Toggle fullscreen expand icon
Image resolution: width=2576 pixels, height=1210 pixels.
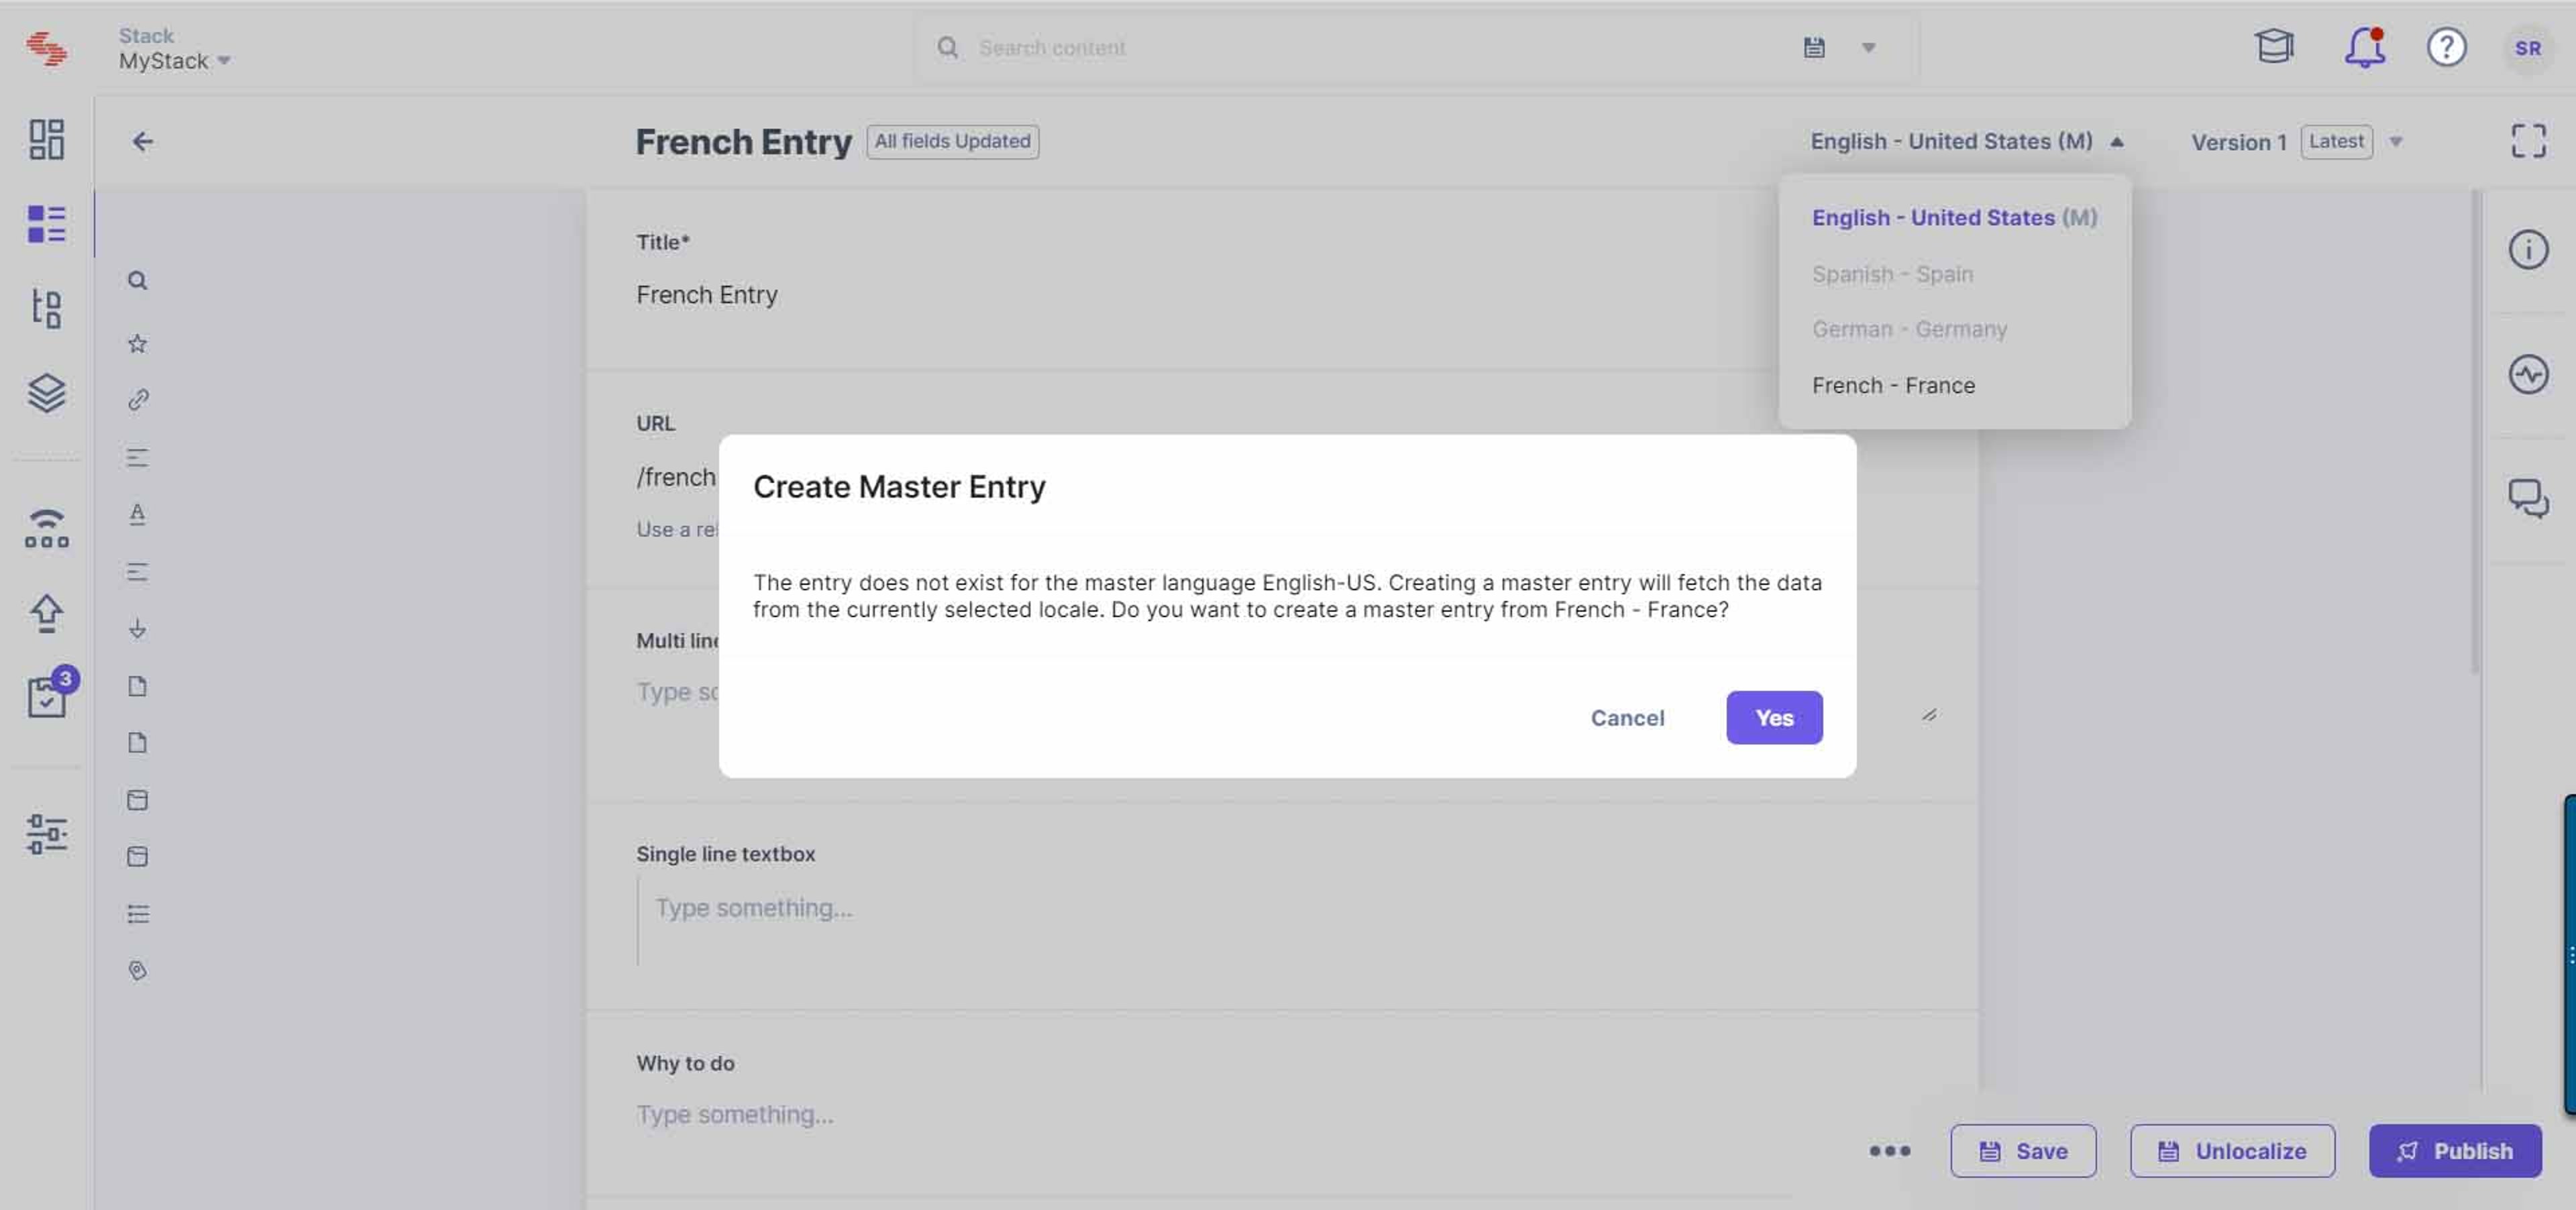point(2528,141)
